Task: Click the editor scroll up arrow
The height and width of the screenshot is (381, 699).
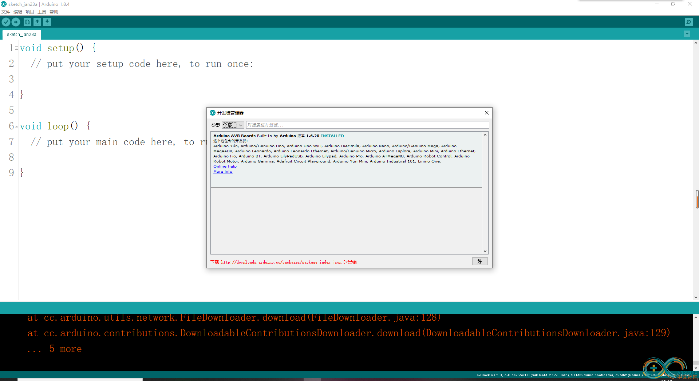Action: pyautogui.click(x=696, y=43)
